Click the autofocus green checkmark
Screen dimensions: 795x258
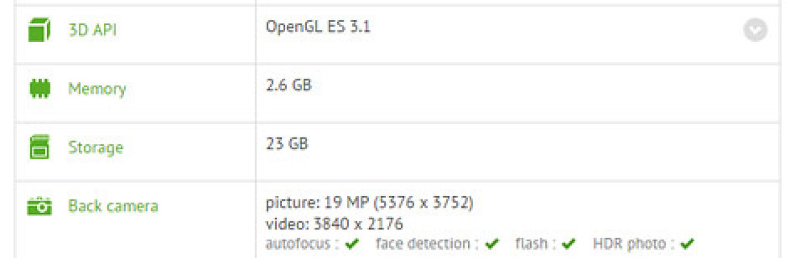tap(352, 244)
